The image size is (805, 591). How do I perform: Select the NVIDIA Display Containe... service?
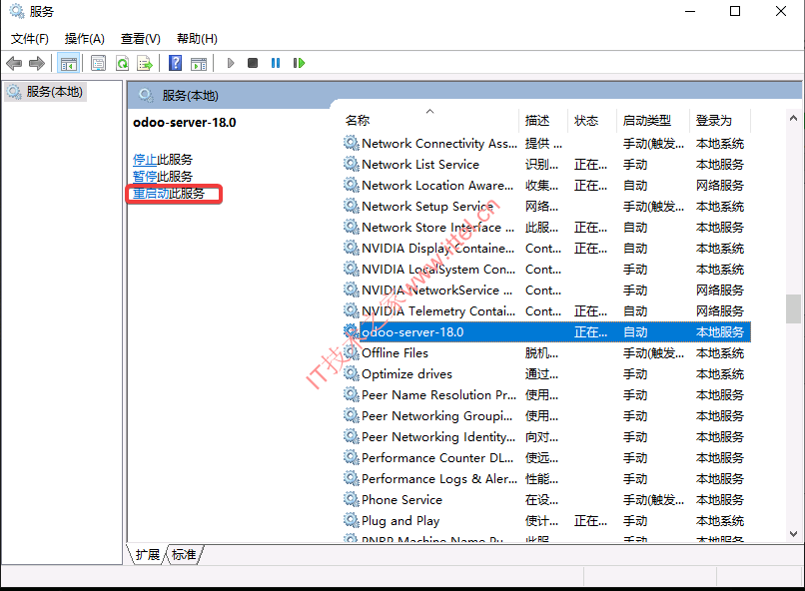pyautogui.click(x=437, y=249)
